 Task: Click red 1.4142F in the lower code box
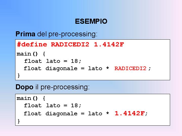click(130, 113)
